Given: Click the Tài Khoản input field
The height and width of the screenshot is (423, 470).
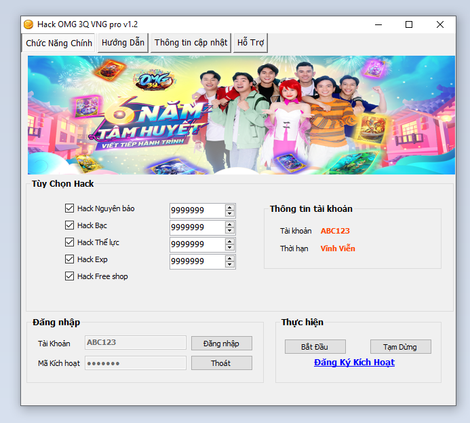Looking at the screenshot, I should (135, 343).
